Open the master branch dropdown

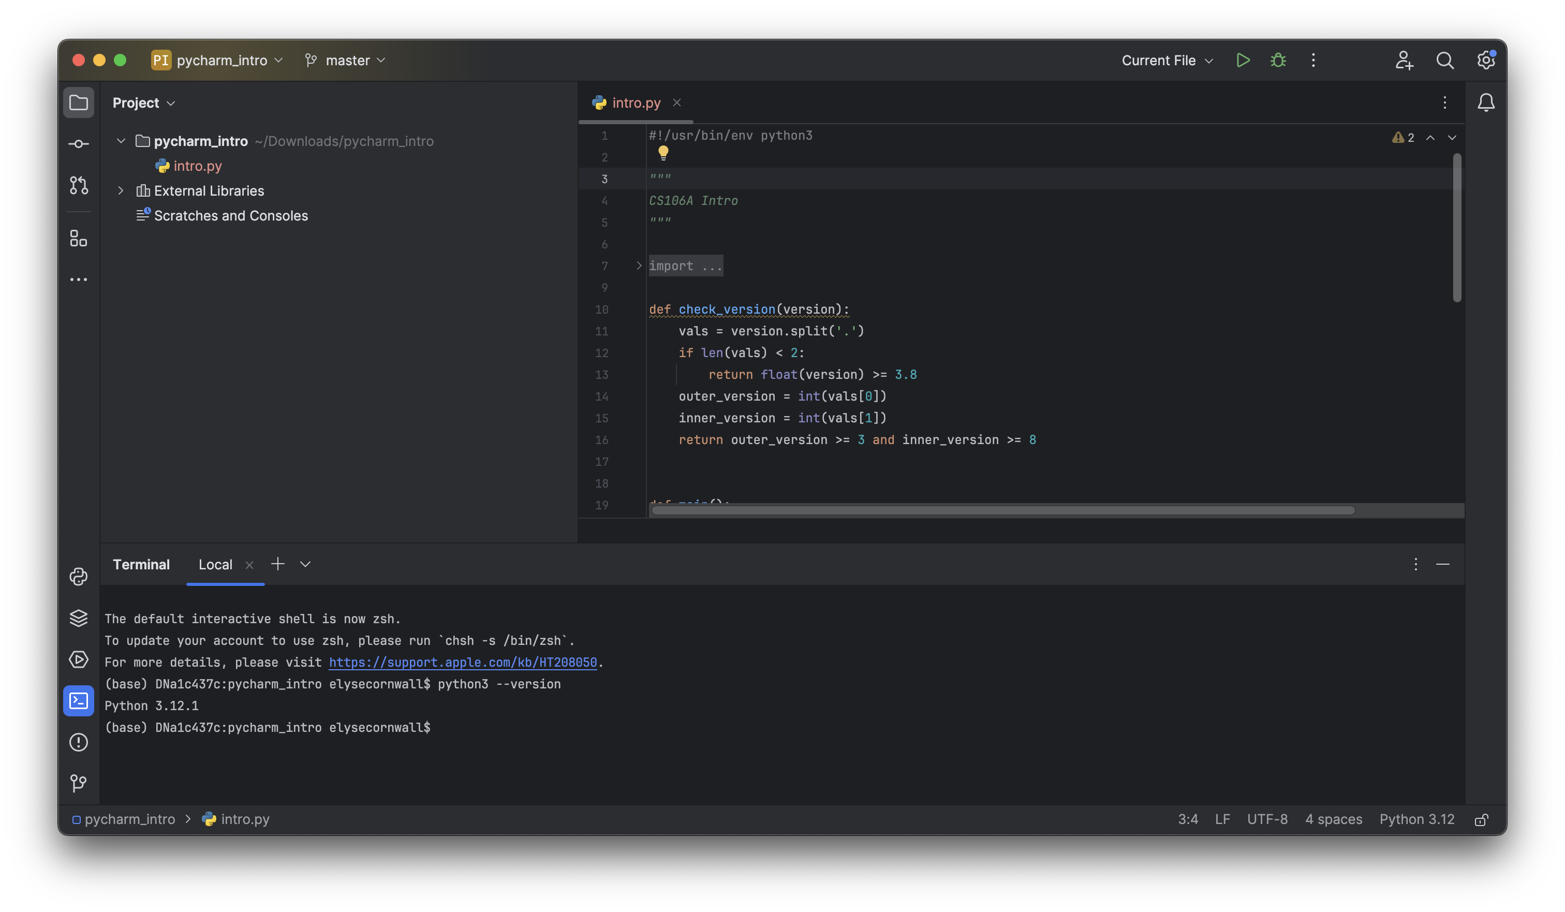(347, 60)
